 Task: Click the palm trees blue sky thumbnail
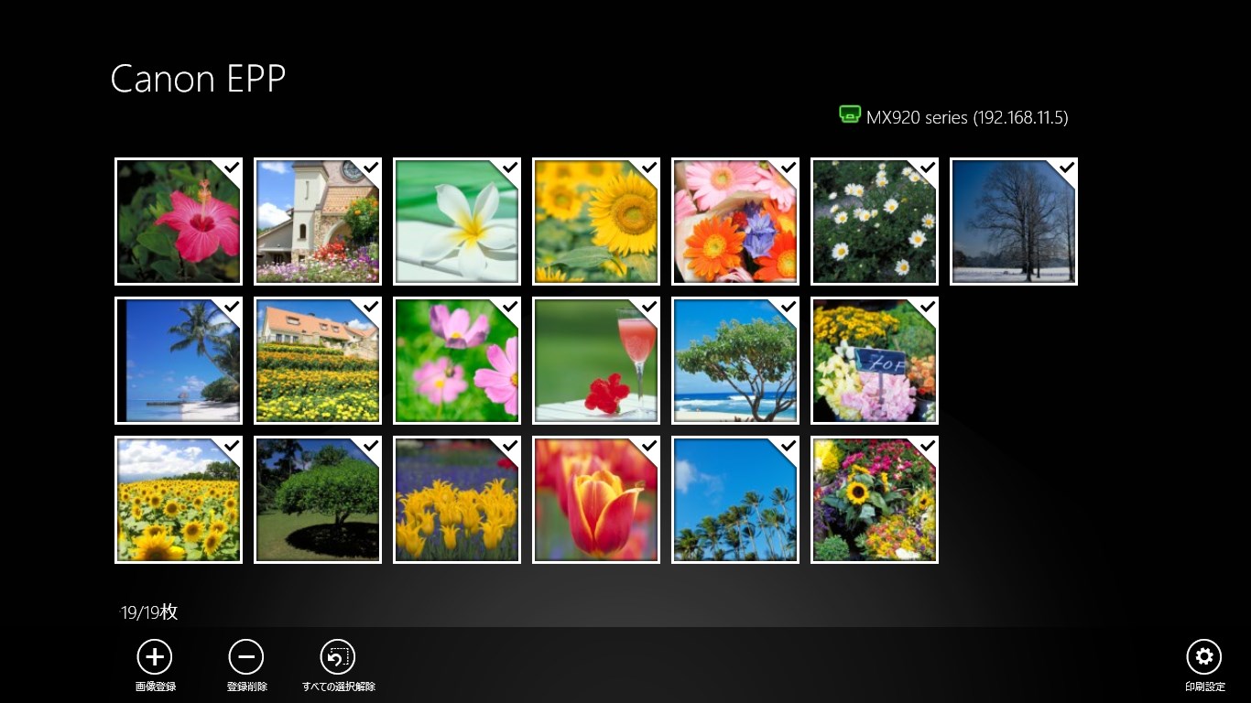(x=735, y=500)
